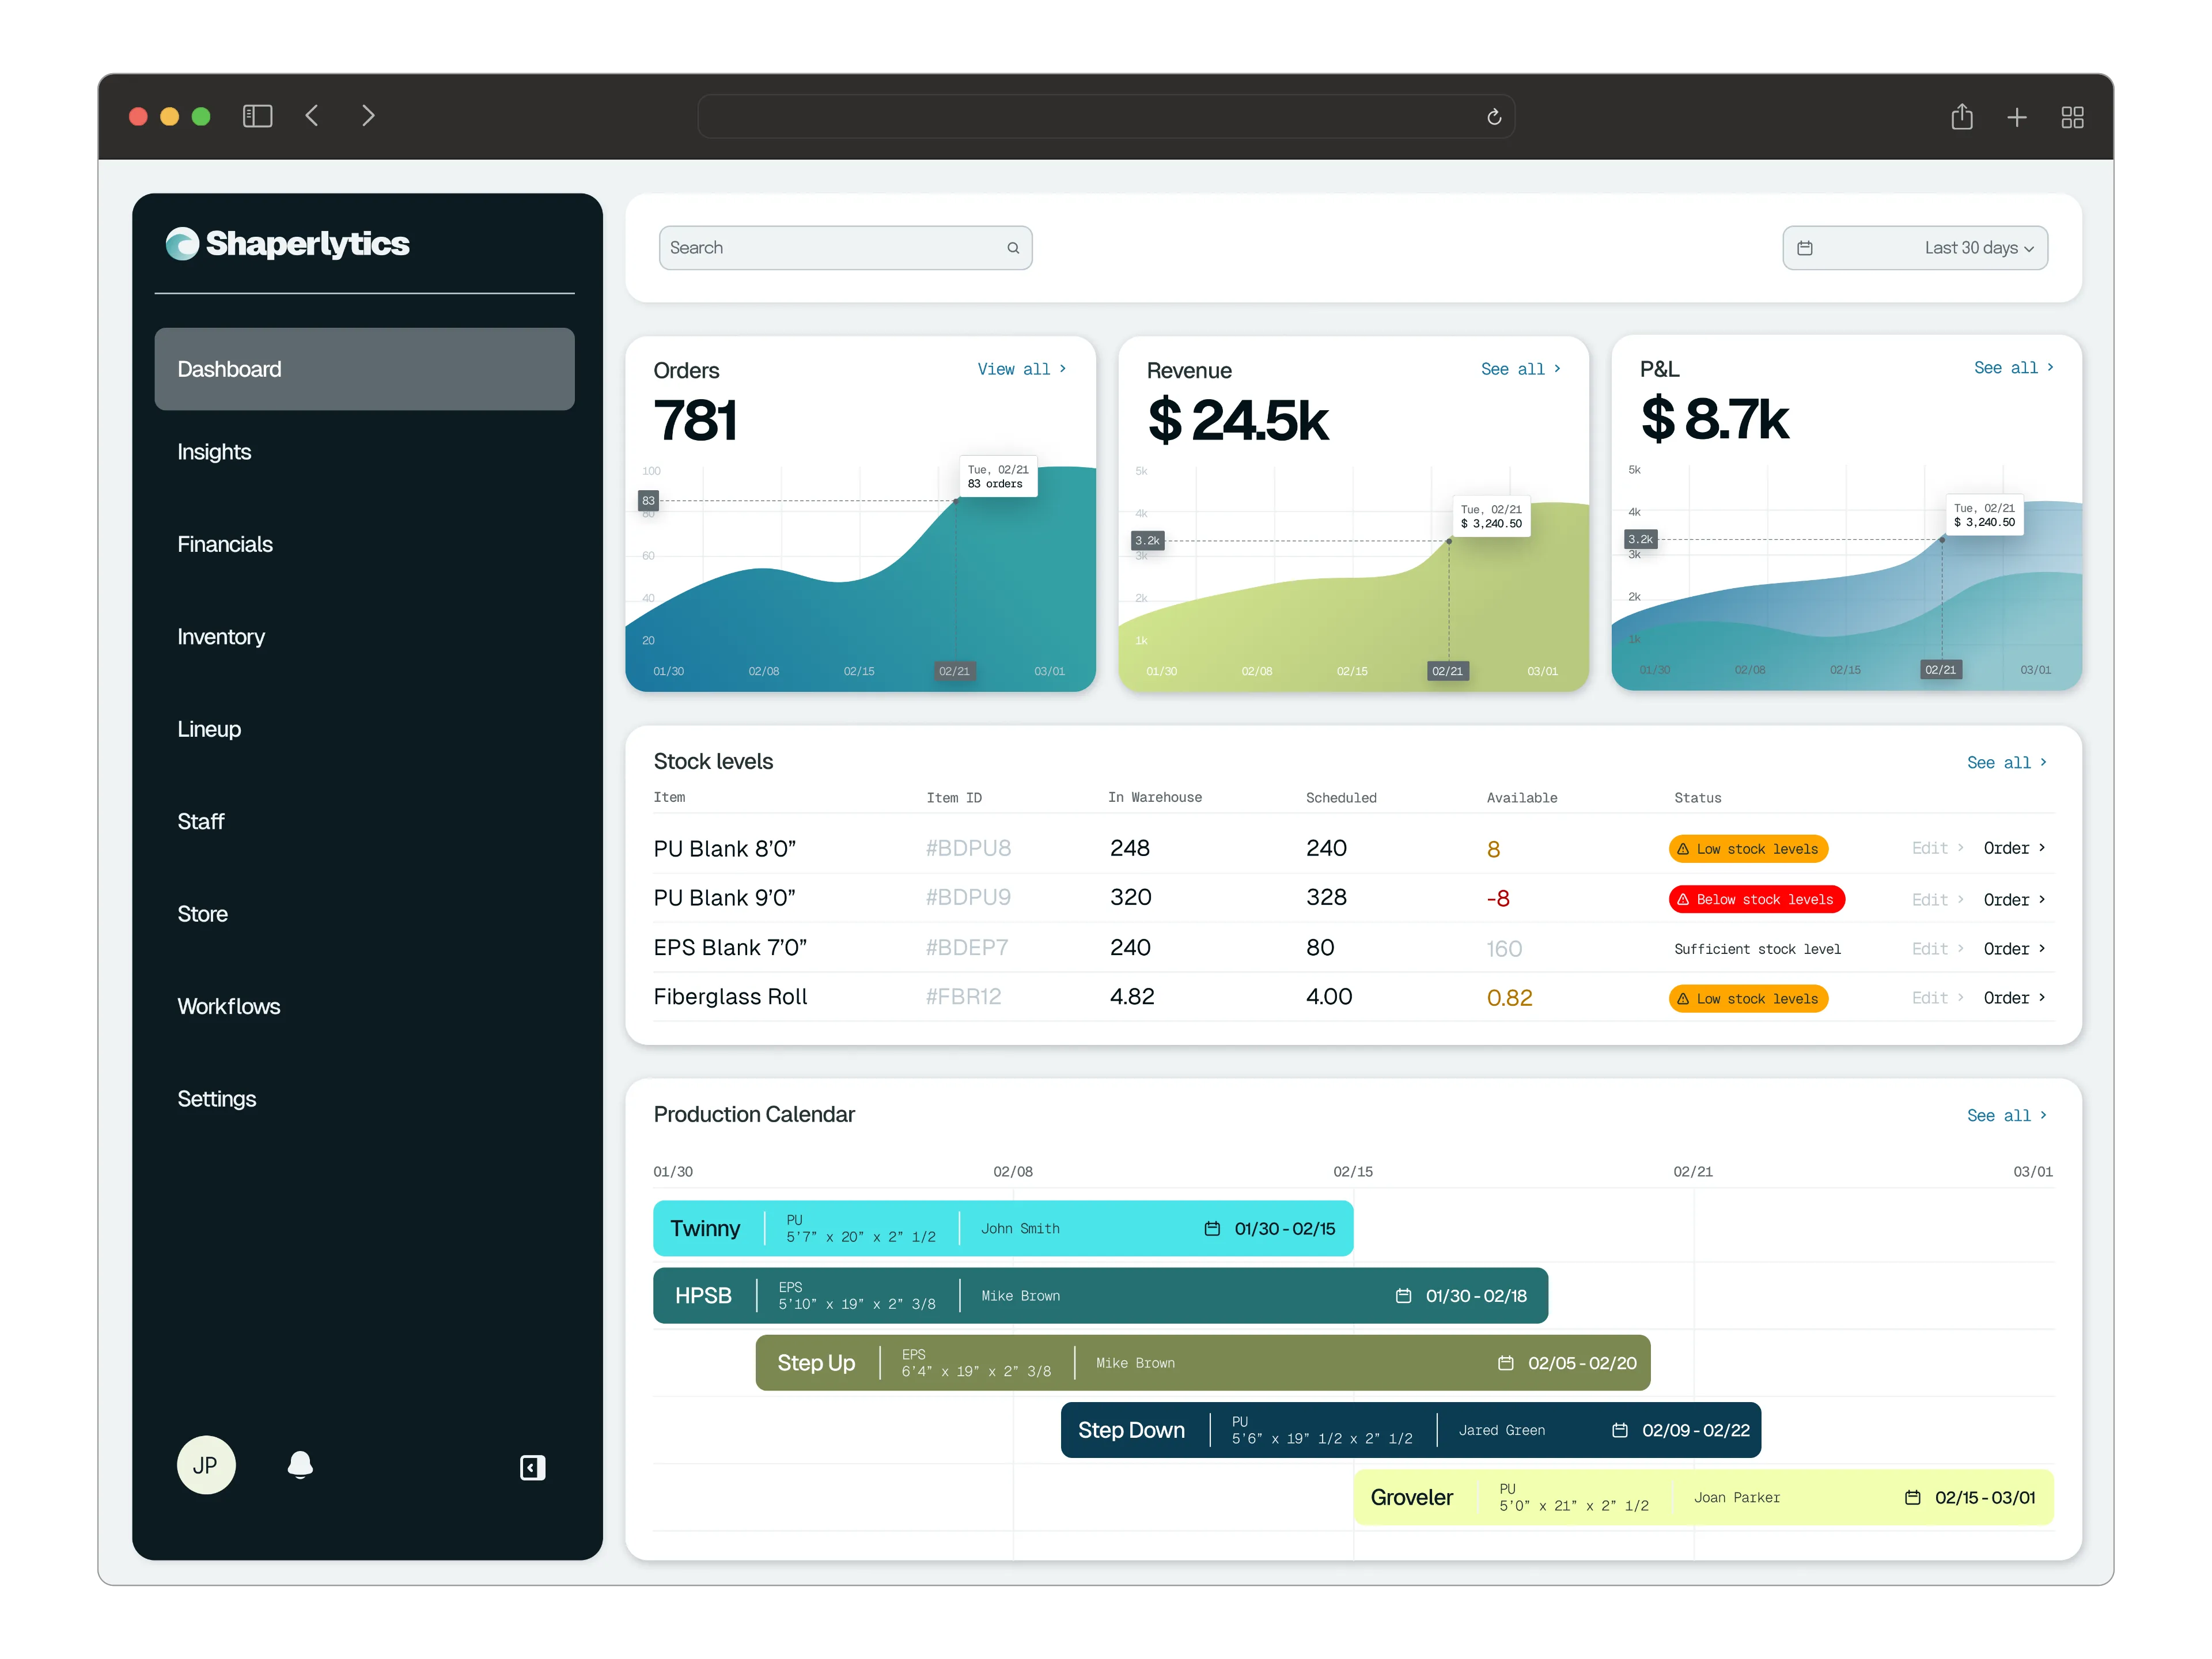
Task: Select 02/21 marker on Orders chart
Action: tap(954, 671)
